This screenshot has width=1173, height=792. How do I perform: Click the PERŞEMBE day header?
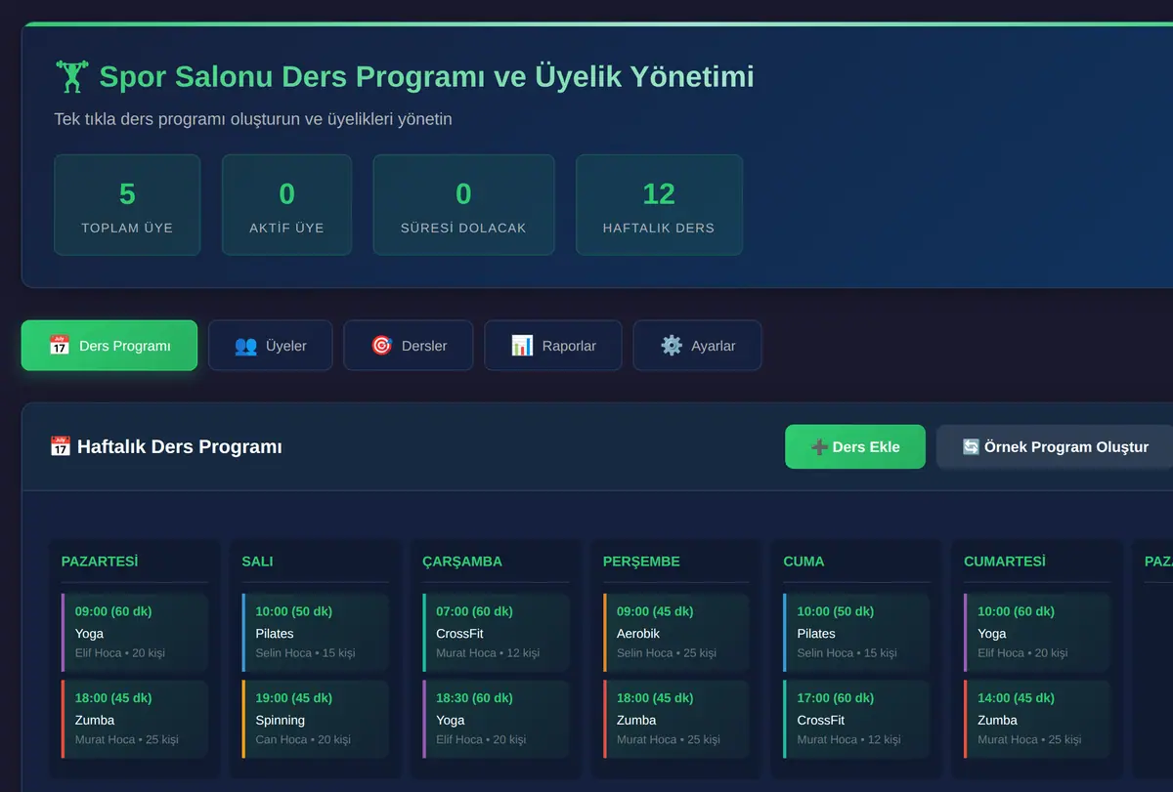coord(641,562)
